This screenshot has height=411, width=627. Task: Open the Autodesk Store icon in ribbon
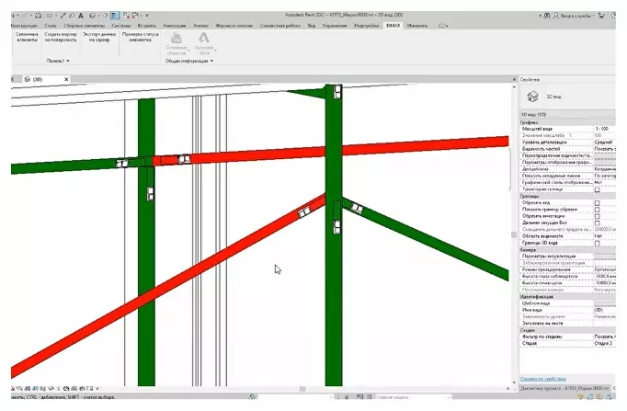tap(204, 40)
